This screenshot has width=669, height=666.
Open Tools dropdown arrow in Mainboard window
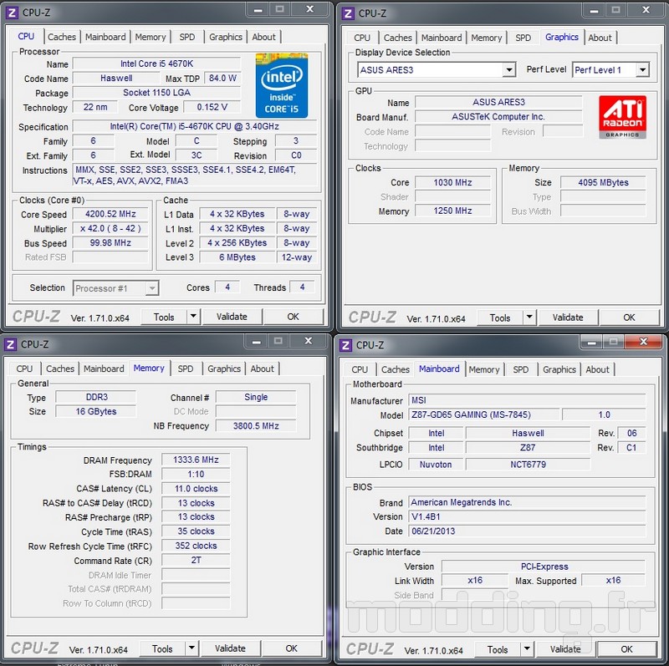[x=527, y=649]
